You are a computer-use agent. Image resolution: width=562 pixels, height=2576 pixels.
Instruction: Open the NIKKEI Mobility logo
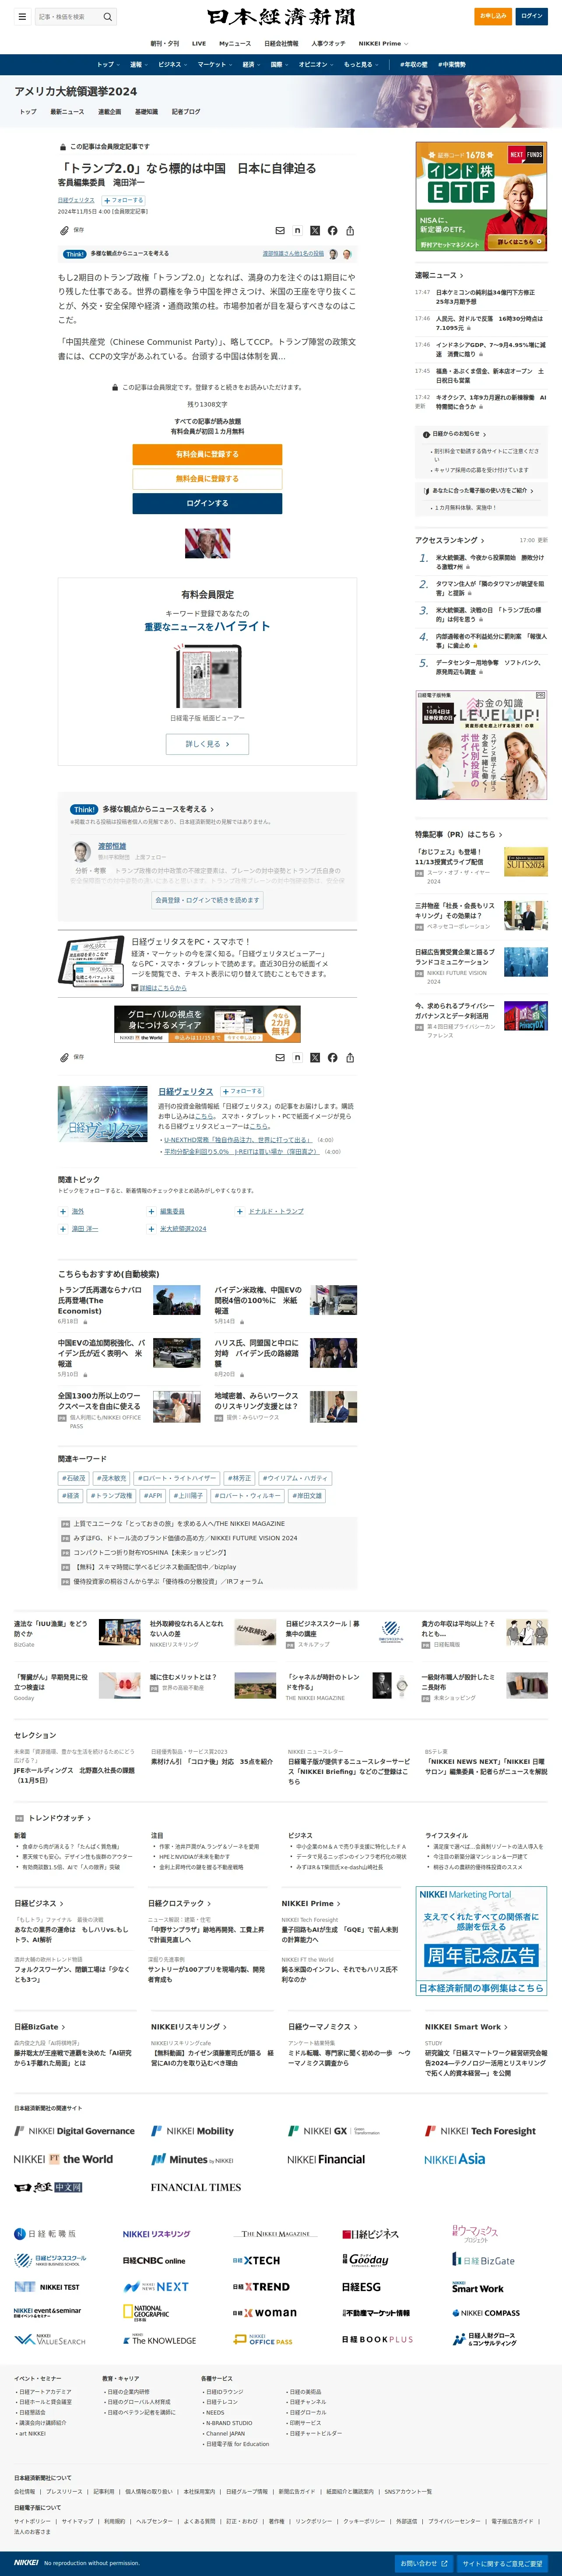pyautogui.click(x=192, y=2130)
